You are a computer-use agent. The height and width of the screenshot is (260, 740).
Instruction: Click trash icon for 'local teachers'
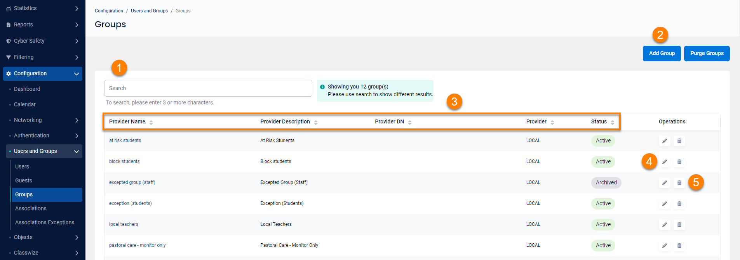click(x=679, y=225)
